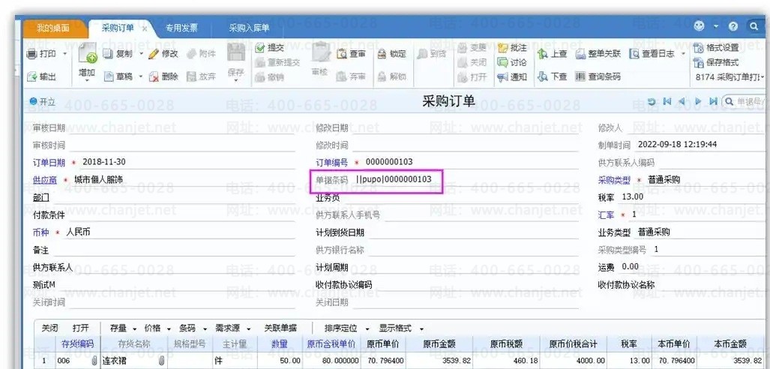Screen dimensions: 770x369
Task: Click the Add (增加) new document icon
Action: click(x=87, y=54)
